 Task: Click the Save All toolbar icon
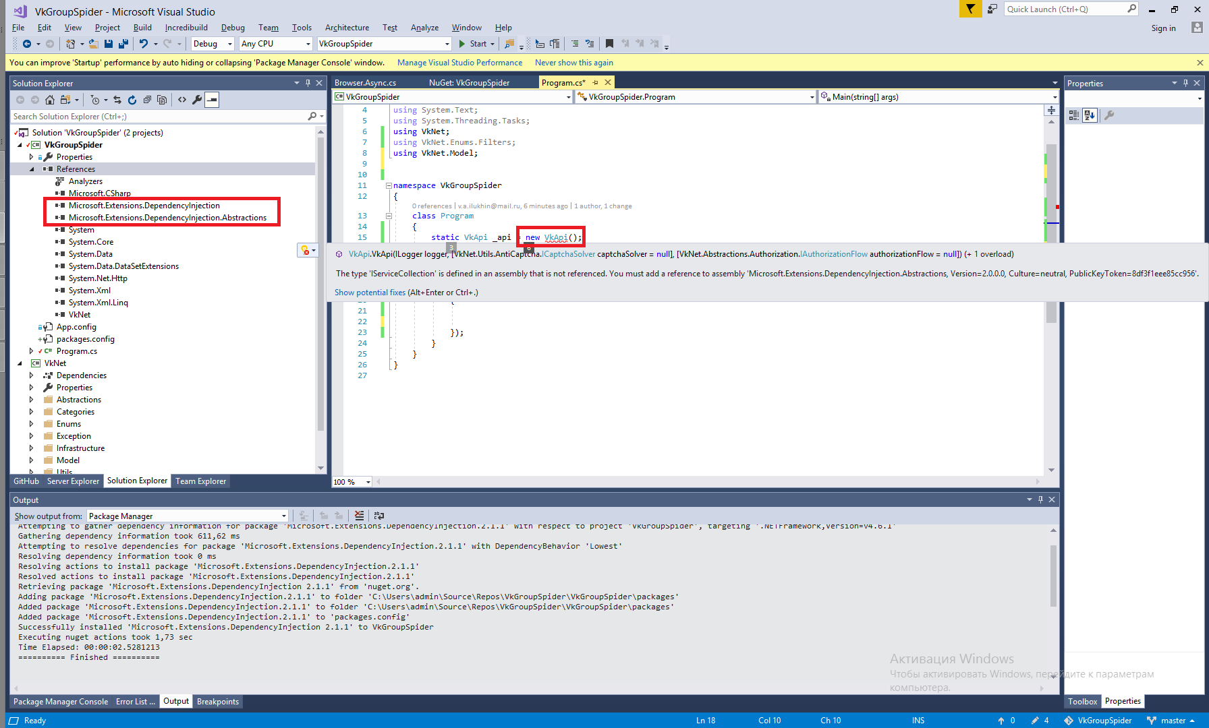pos(123,44)
